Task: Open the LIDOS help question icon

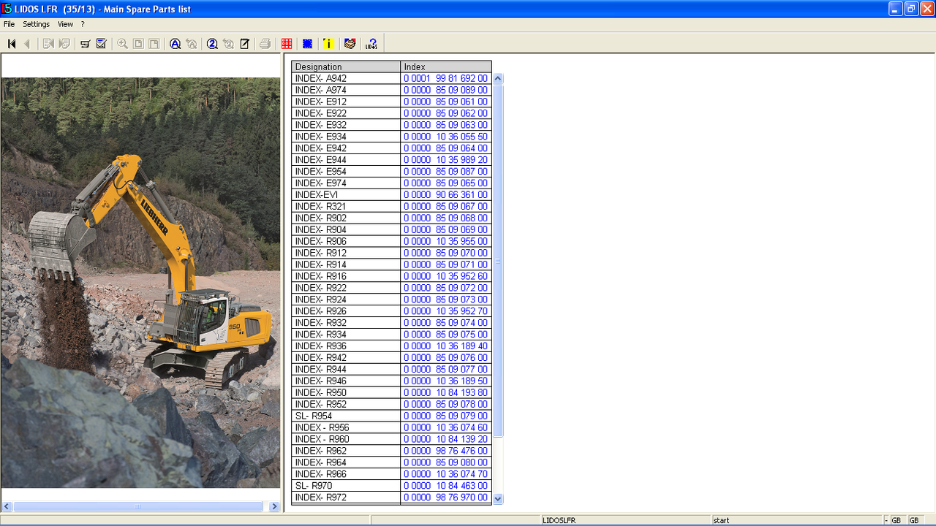Action: coord(371,44)
